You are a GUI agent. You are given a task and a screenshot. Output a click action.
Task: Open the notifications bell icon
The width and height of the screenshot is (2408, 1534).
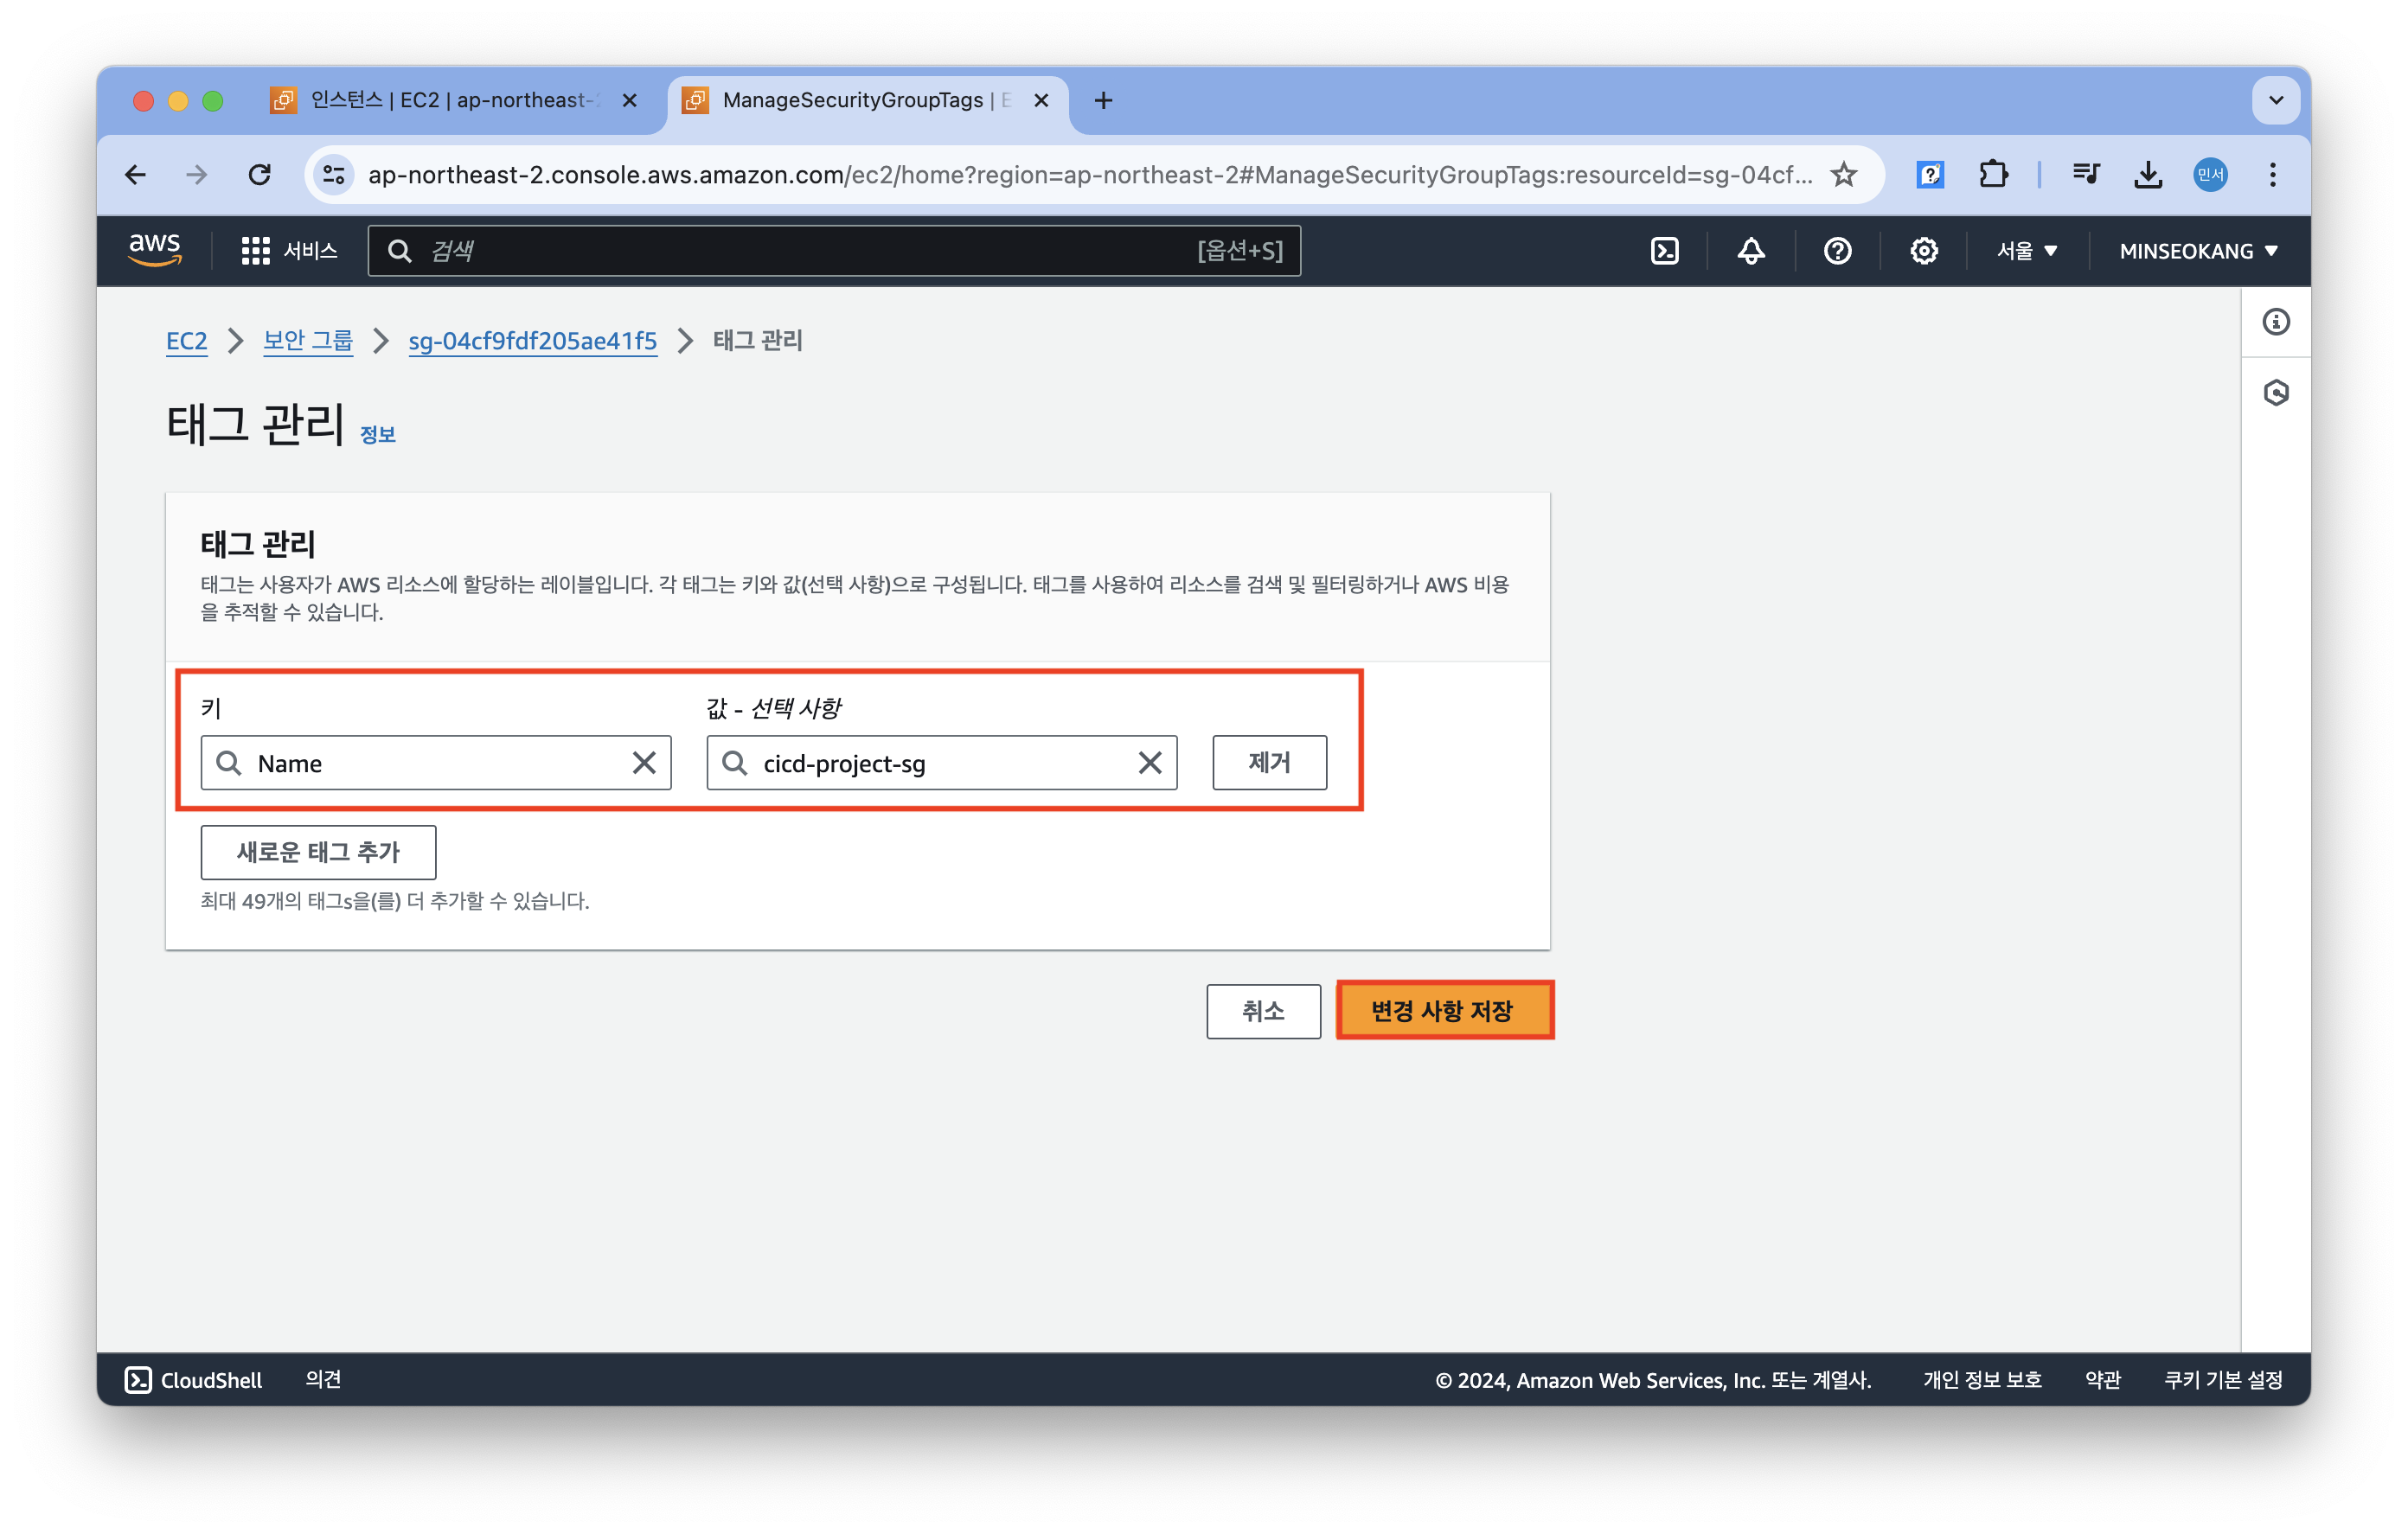tap(1750, 251)
